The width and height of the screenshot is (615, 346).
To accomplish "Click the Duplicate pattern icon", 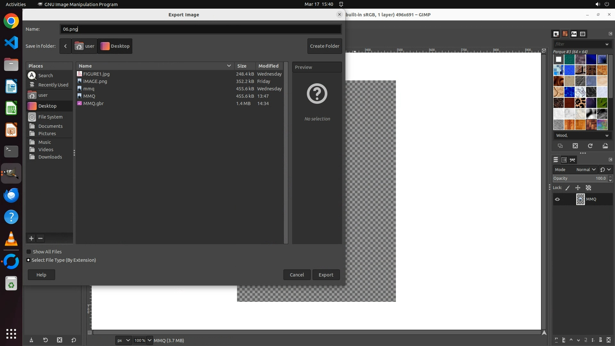I will 560,146.
